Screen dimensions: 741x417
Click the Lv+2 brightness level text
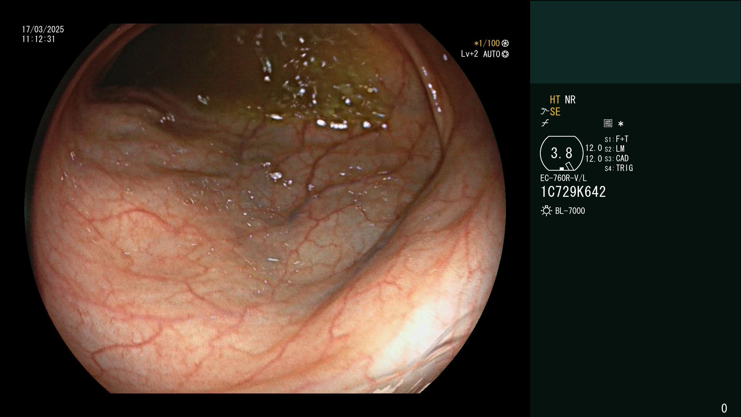click(x=469, y=54)
